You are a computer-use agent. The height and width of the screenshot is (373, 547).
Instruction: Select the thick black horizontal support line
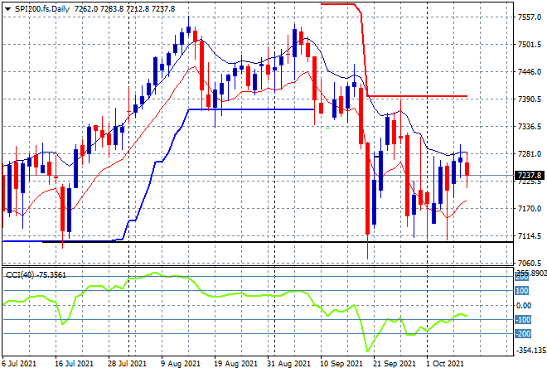(278, 242)
